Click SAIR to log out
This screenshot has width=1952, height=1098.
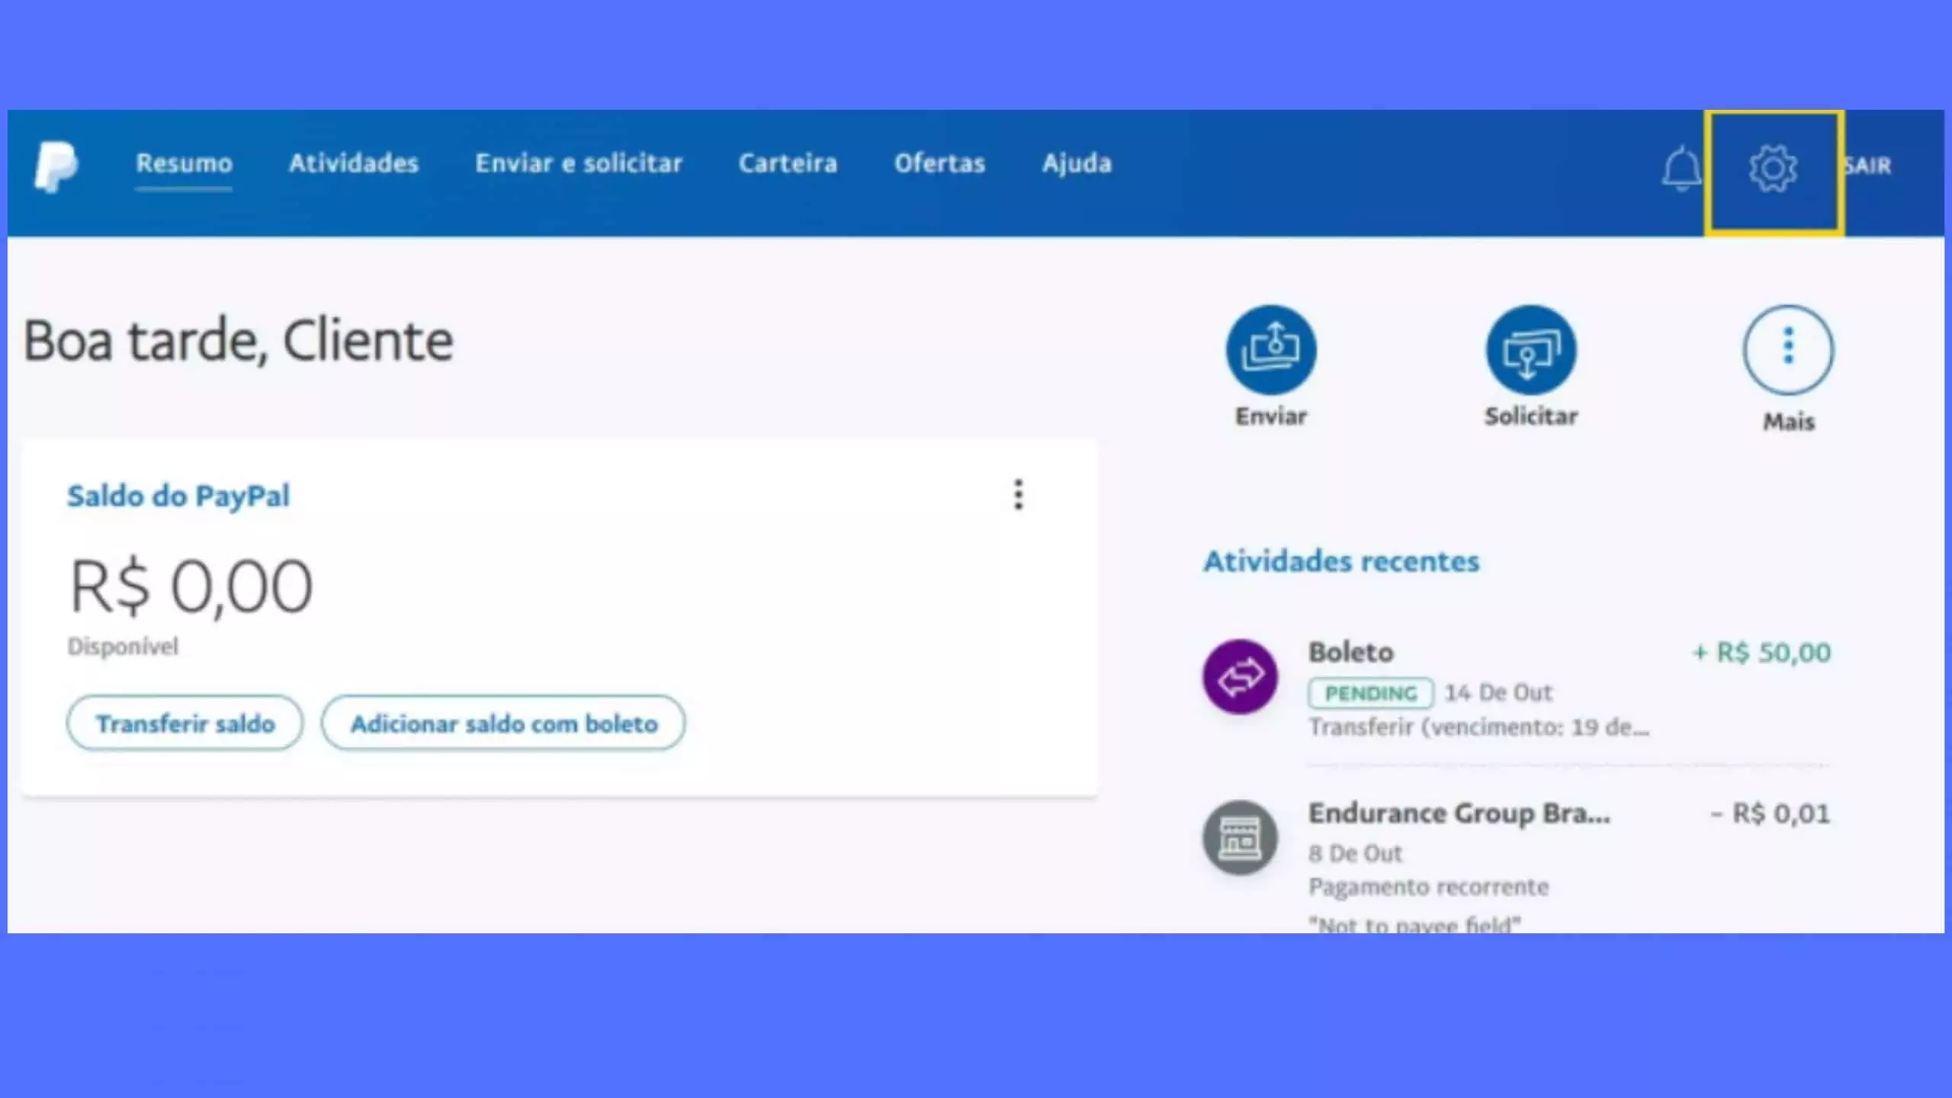point(1868,165)
